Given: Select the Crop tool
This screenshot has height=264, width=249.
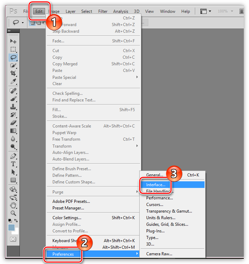Looking at the screenshot, I should tap(13, 73).
